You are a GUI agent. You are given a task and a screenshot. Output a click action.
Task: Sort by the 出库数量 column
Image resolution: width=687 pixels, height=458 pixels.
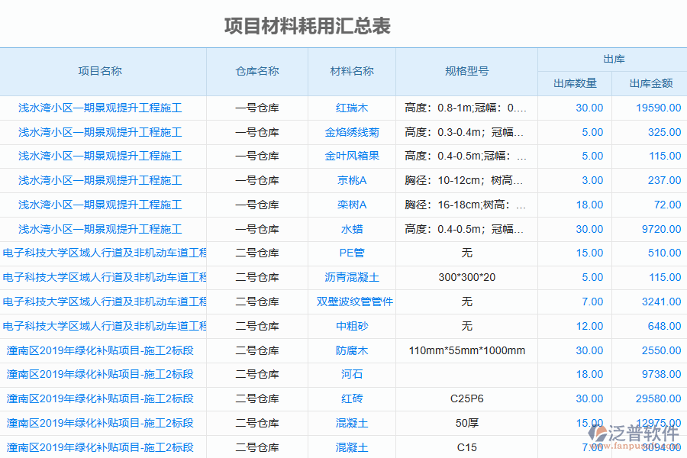(x=573, y=83)
